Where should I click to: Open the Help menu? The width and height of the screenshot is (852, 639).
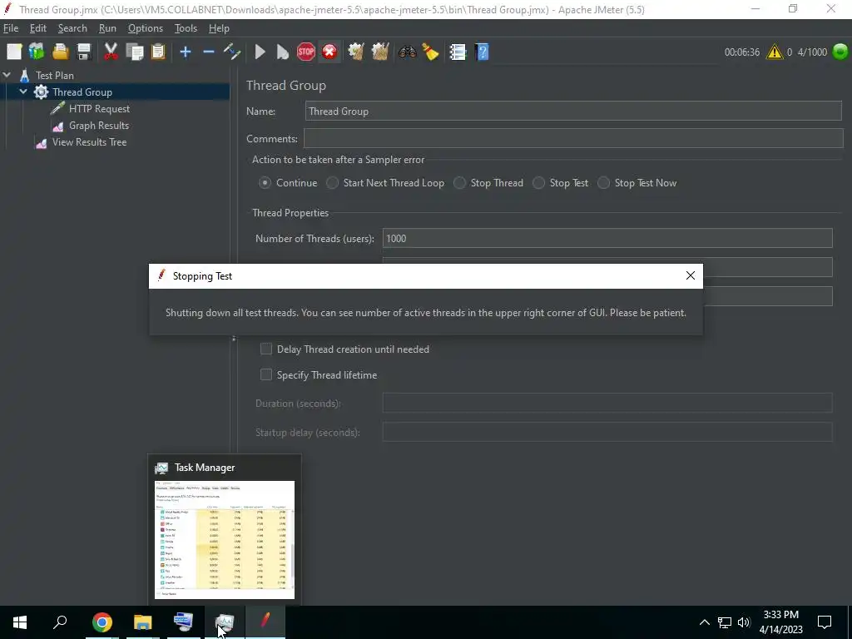click(x=219, y=28)
